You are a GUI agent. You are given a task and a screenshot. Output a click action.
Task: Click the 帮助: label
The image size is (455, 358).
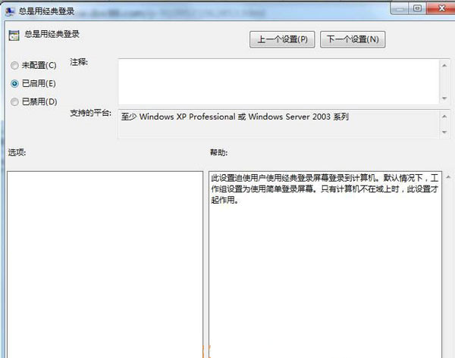pyautogui.click(x=219, y=152)
